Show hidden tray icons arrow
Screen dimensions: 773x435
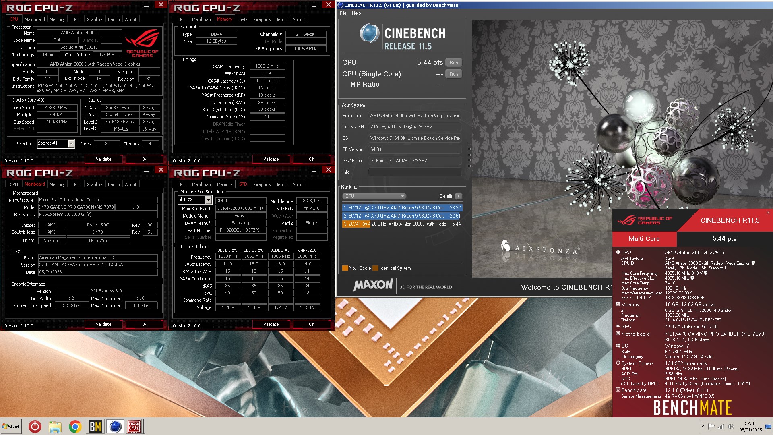click(x=703, y=426)
